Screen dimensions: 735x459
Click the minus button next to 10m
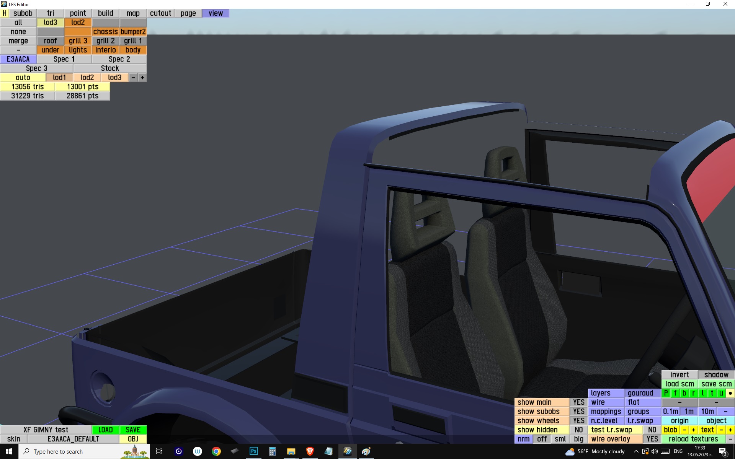pos(725,412)
